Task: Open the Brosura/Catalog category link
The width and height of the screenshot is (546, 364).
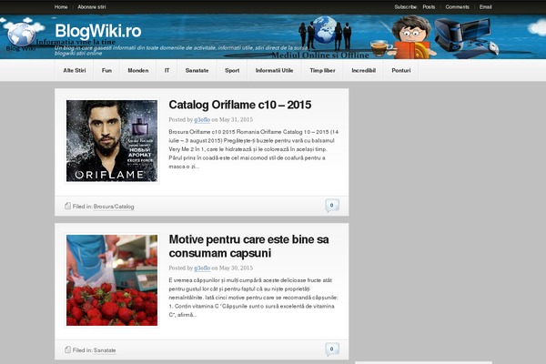Action: (114, 207)
